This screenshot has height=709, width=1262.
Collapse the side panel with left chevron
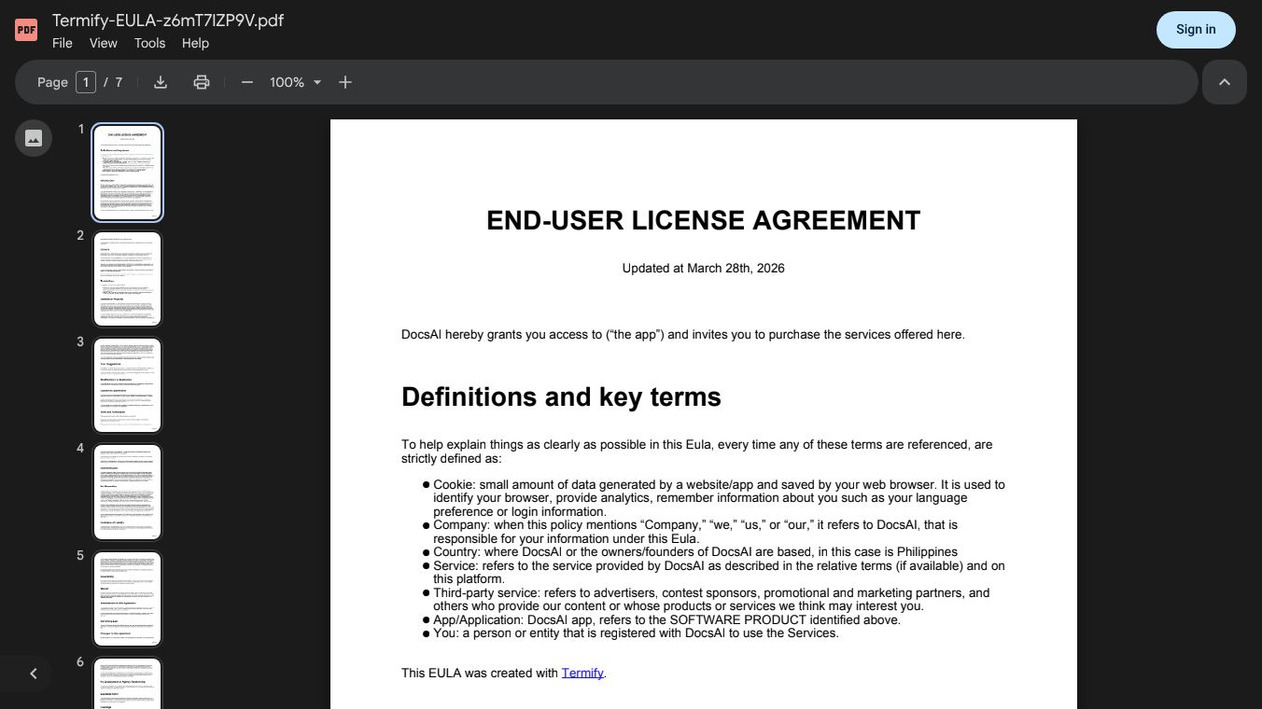(x=34, y=674)
